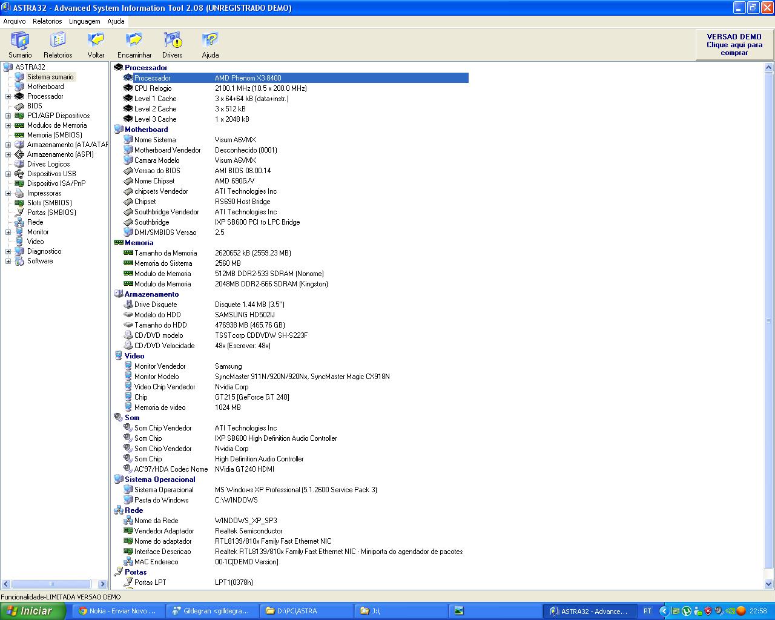Select Memoria (SMBIOS) tree item
The height and width of the screenshot is (620, 775).
pyautogui.click(x=54, y=135)
